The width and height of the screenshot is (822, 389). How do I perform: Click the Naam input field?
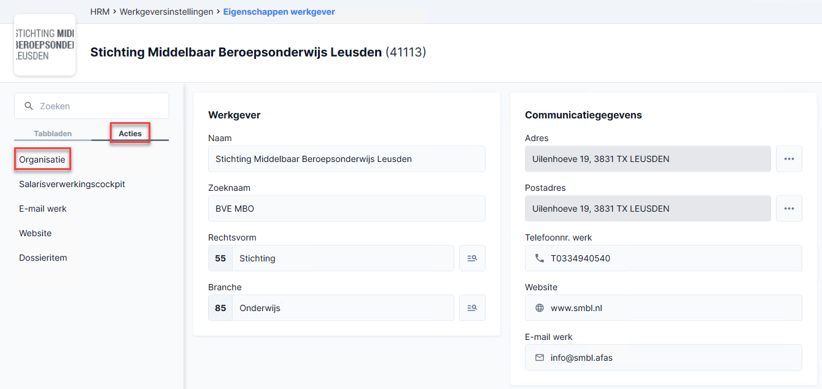pyautogui.click(x=347, y=159)
